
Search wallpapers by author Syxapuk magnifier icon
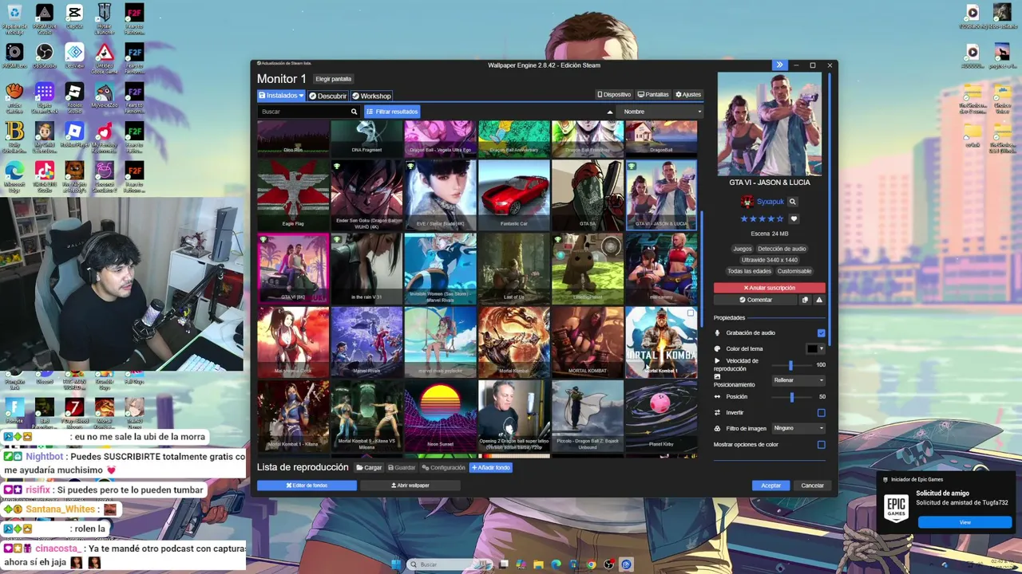pos(792,202)
